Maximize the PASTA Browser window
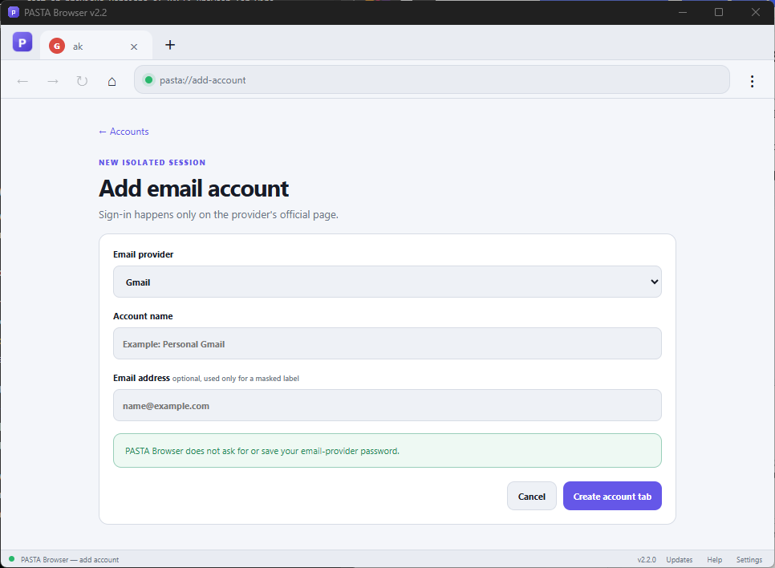Screen dimensions: 775x568 point(719,12)
